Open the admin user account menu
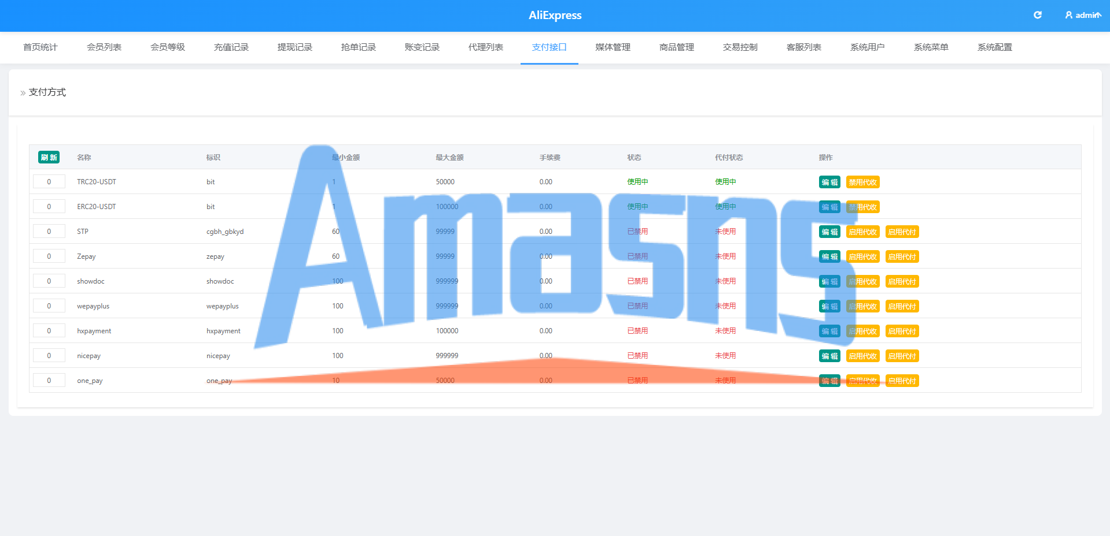This screenshot has width=1110, height=536. tap(1083, 15)
